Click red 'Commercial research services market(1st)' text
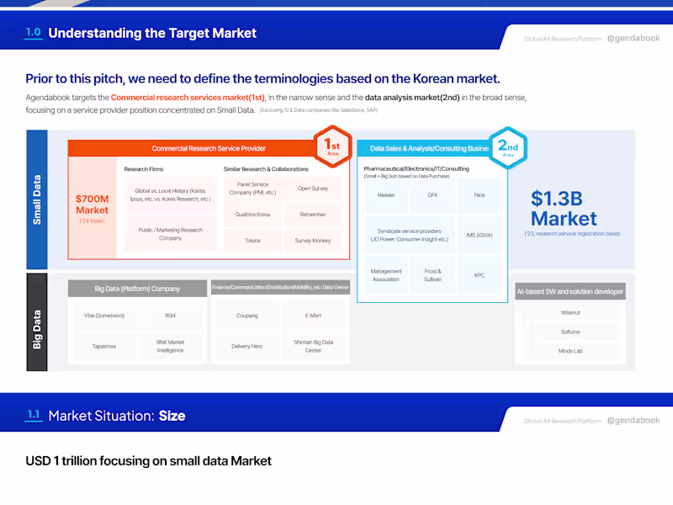This screenshot has width=673, height=505. point(188,98)
